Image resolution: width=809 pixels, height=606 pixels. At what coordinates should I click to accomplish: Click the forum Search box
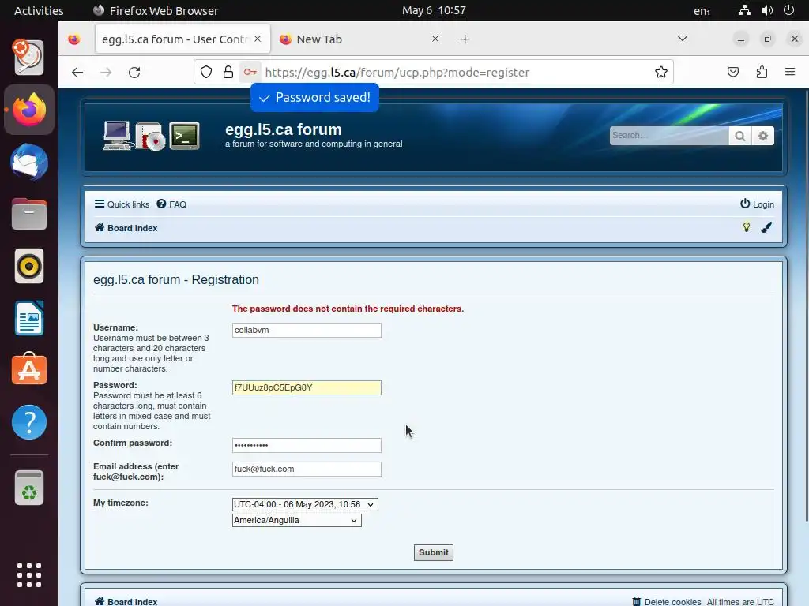(669, 136)
